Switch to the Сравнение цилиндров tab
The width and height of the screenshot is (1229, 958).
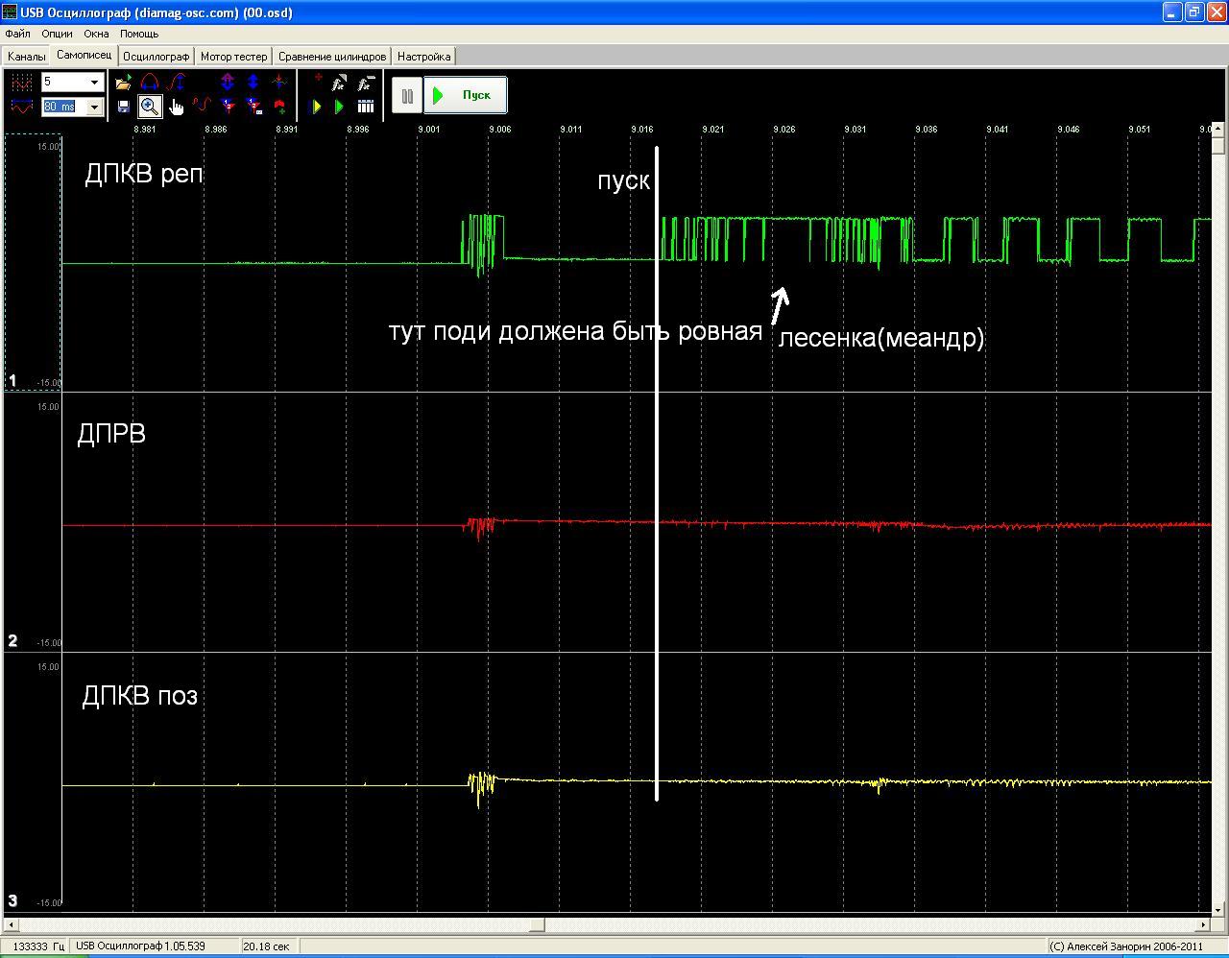click(x=332, y=57)
